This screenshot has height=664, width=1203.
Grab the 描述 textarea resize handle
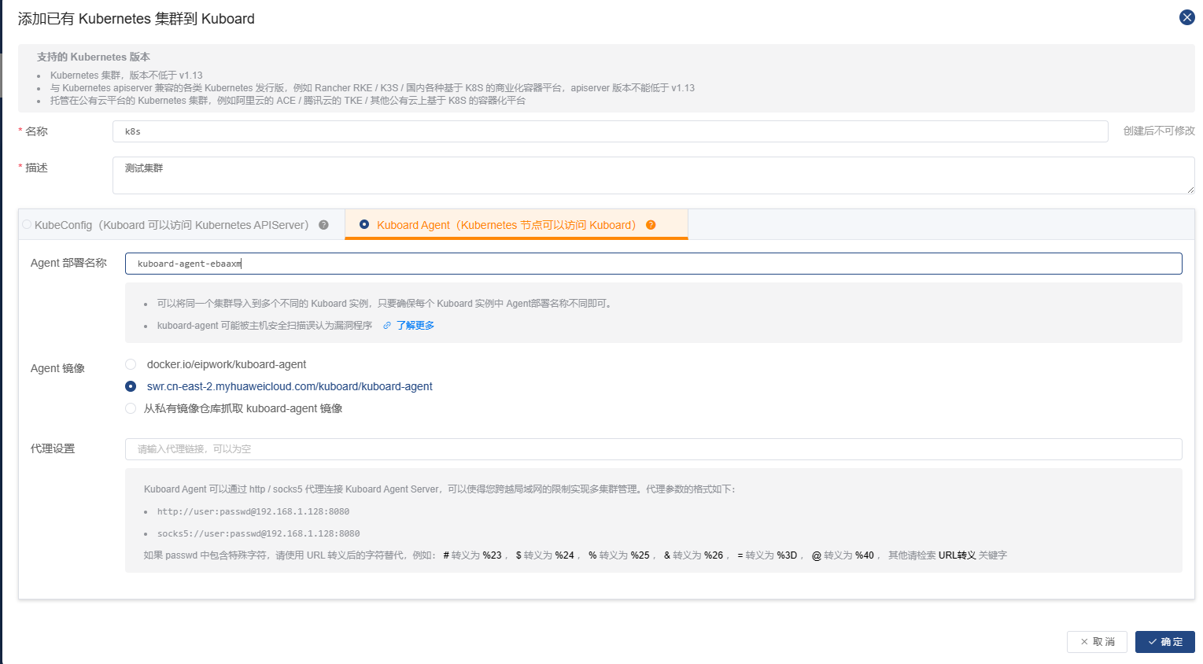1190,190
